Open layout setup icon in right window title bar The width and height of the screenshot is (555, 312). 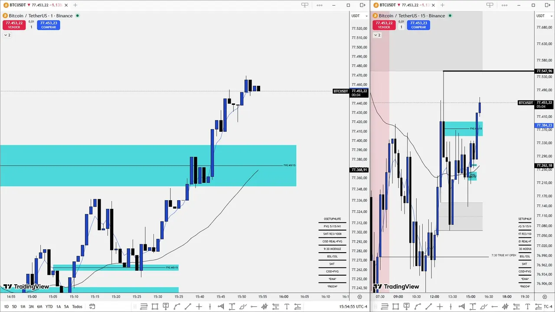(x=490, y=5)
